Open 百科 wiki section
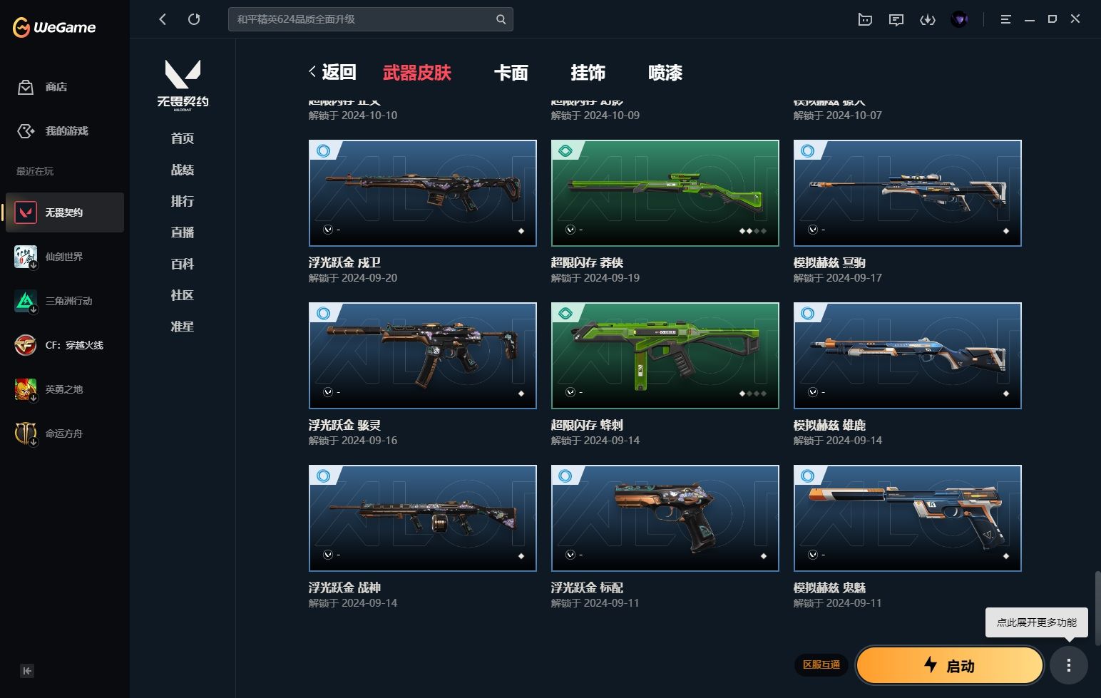The height and width of the screenshot is (698, 1101). pos(183,264)
